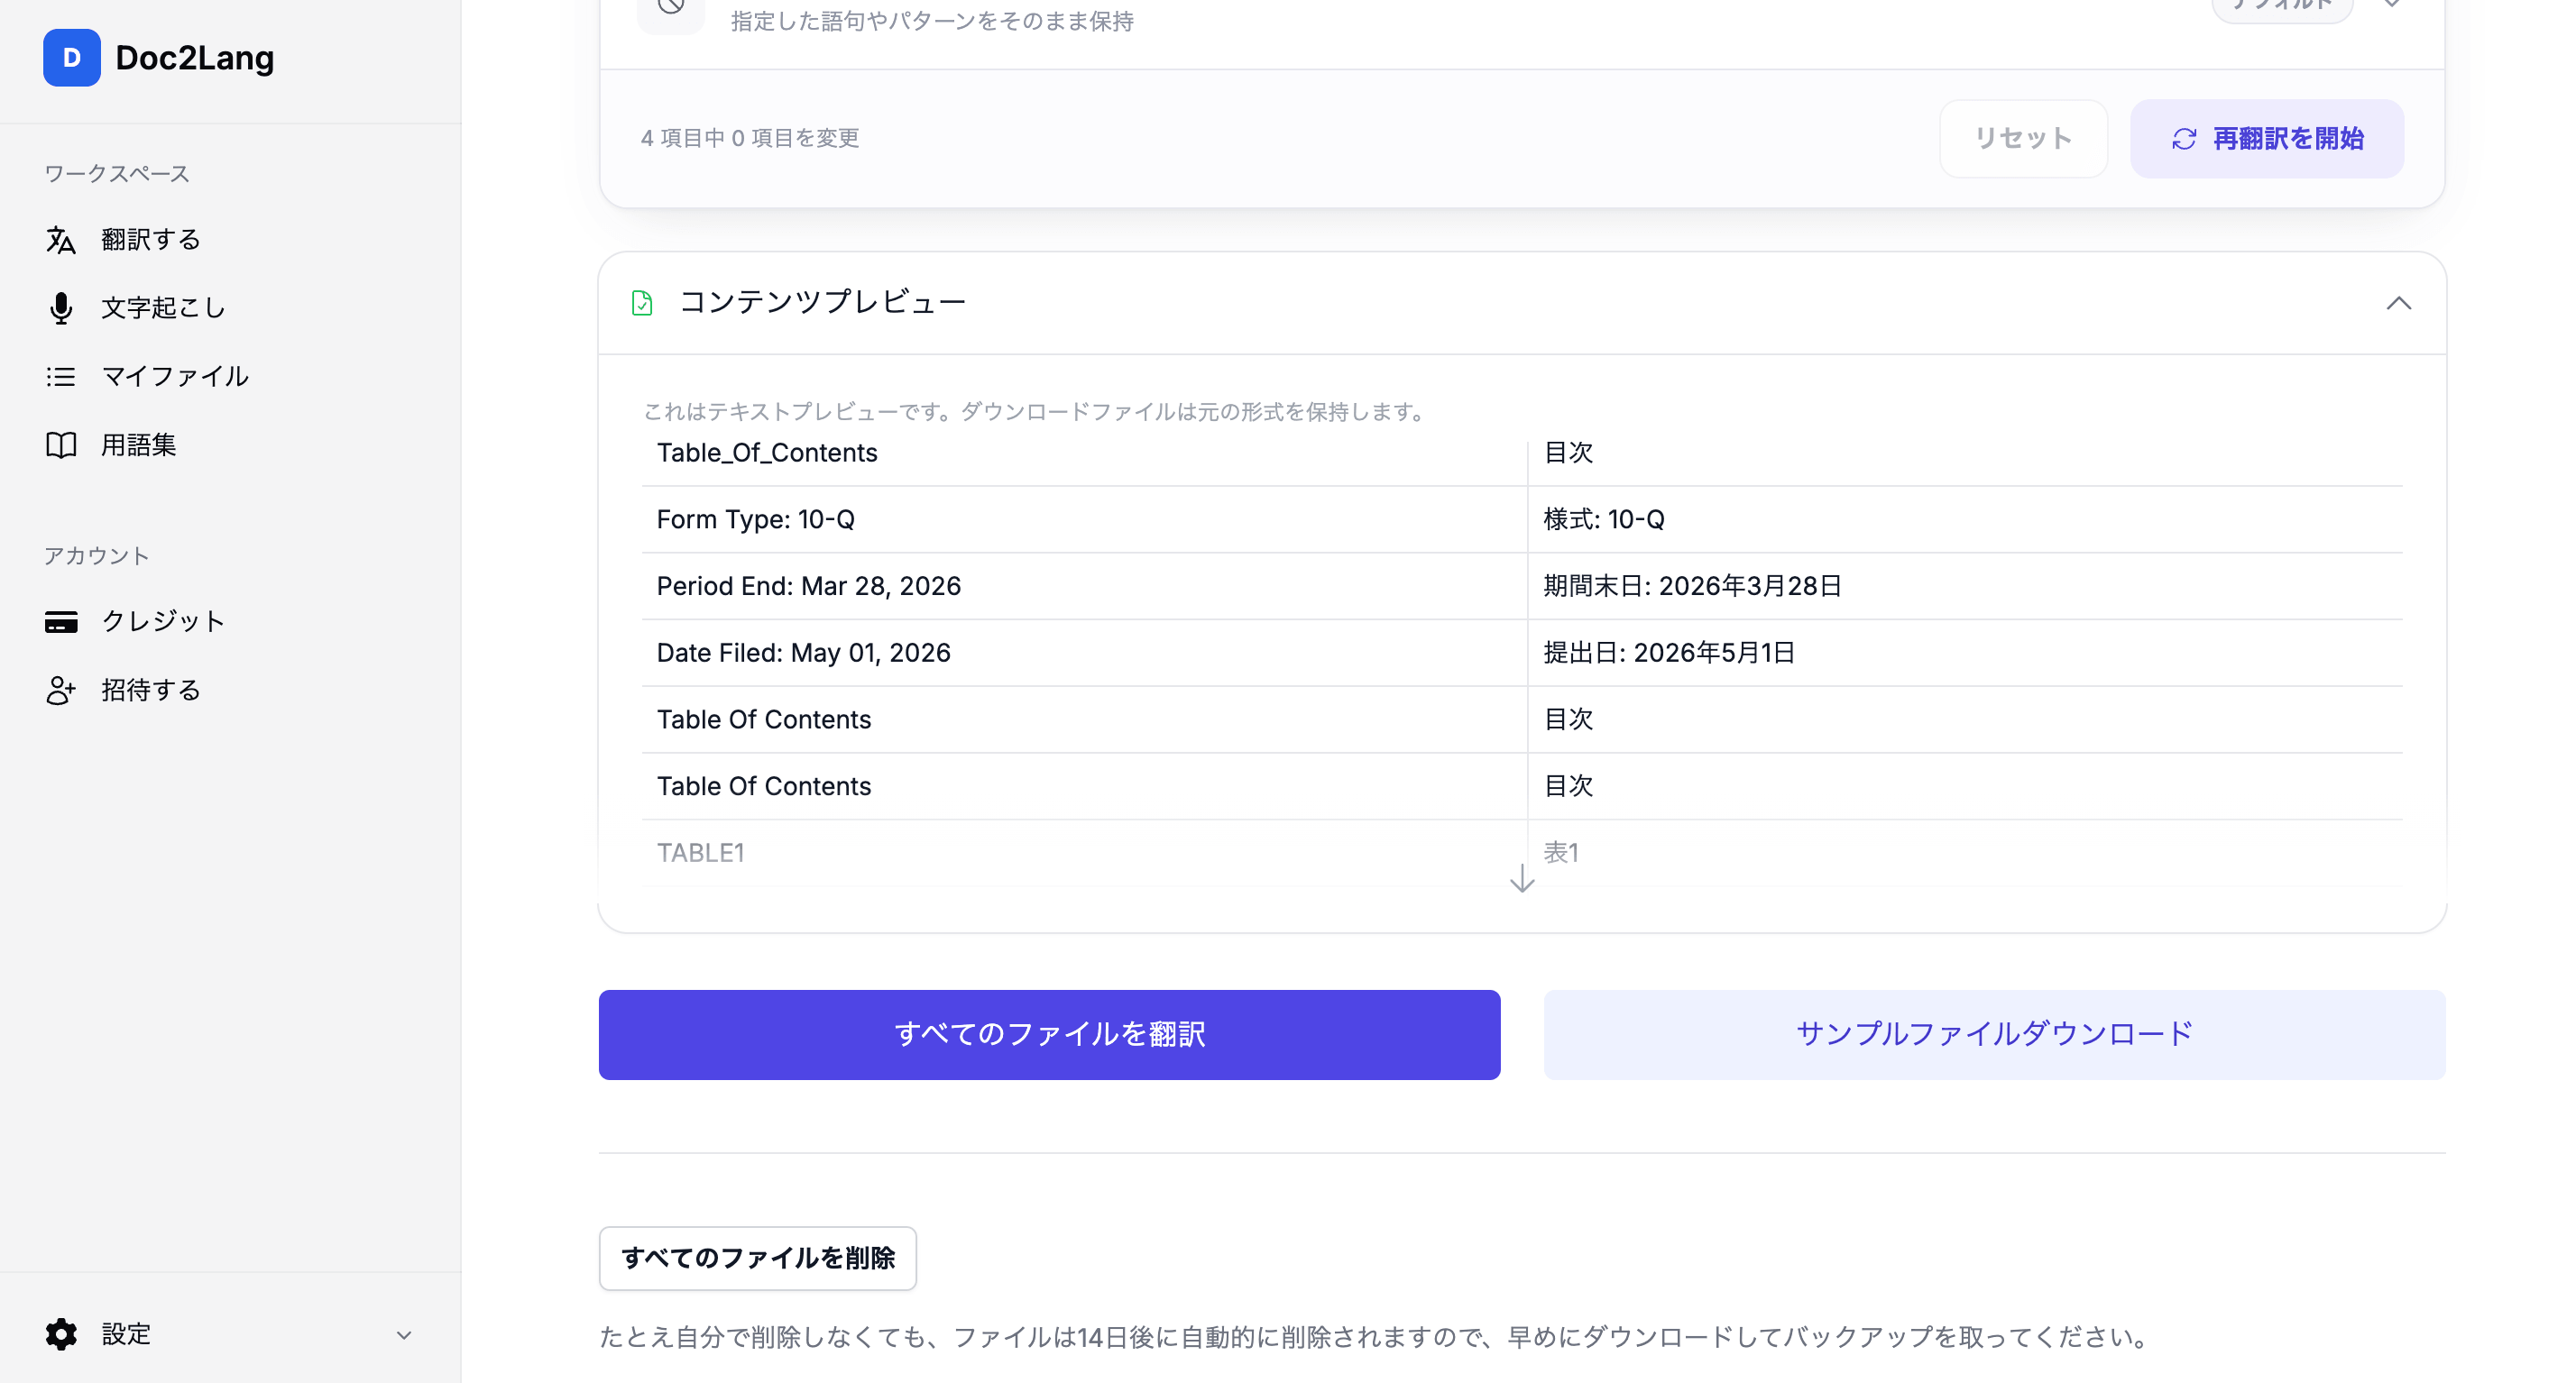2576x1383 pixels.
Task: Click the 招待する add-person icon
Action: [61, 691]
